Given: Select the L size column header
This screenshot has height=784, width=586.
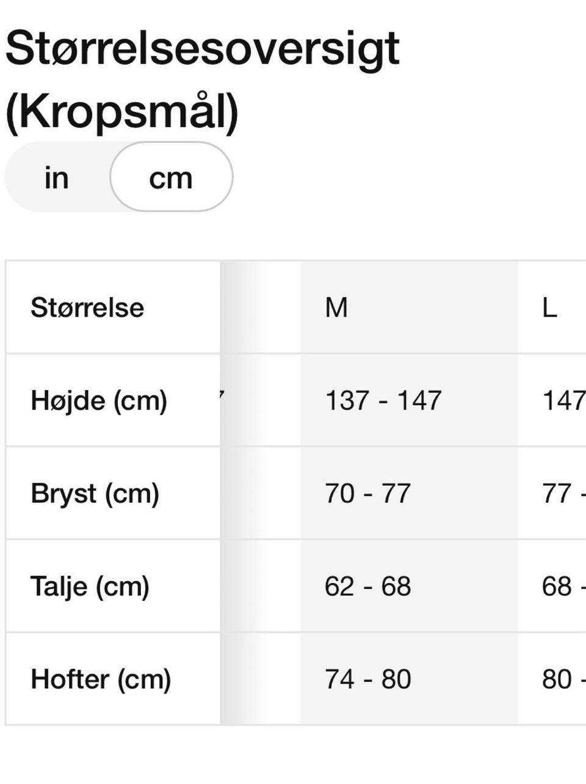Looking at the screenshot, I should [550, 307].
